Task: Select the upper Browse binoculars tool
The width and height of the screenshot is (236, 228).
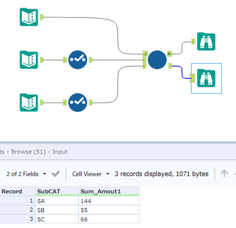Action: 206,42
